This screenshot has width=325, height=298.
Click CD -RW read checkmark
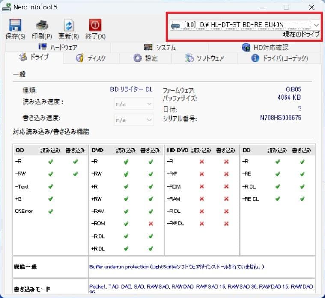tap(51, 174)
